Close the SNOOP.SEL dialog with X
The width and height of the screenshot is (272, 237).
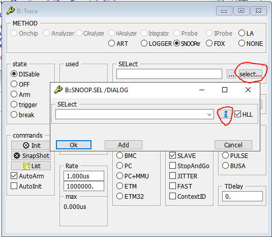coord(248,90)
